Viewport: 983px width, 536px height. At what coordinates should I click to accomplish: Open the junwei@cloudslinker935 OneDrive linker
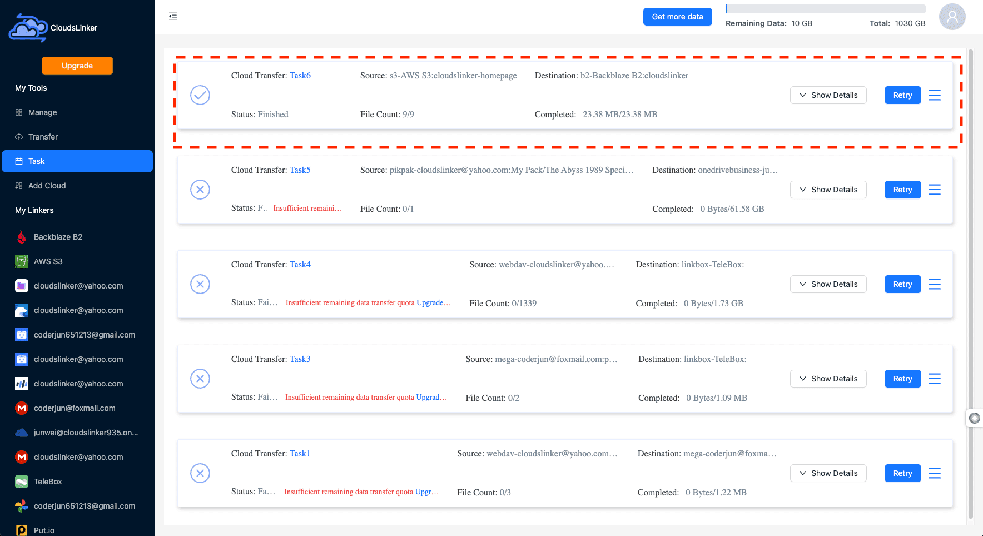77,433
